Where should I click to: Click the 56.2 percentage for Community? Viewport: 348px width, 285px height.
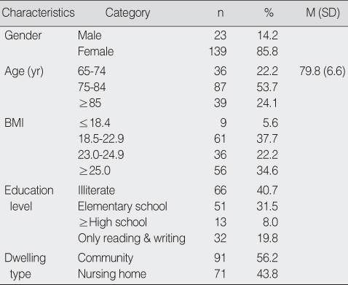coord(267,258)
